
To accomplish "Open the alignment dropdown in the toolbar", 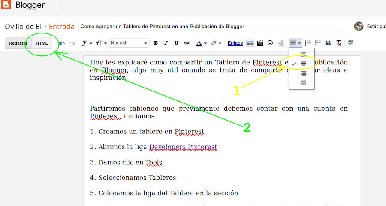I will coord(295,43).
